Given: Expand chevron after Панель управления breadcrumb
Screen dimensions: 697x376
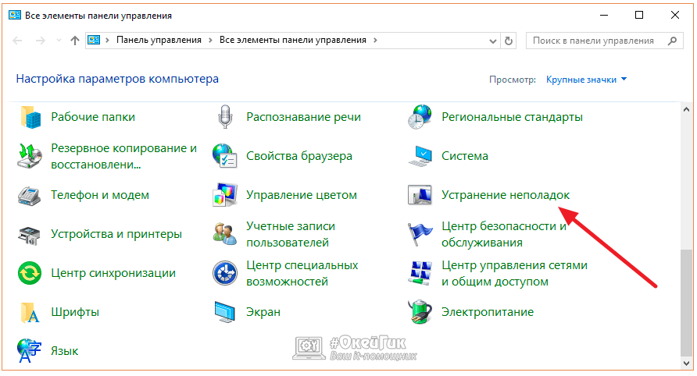Looking at the screenshot, I should coord(211,41).
